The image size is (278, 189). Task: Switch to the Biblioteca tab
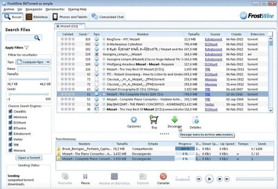(x=37, y=17)
